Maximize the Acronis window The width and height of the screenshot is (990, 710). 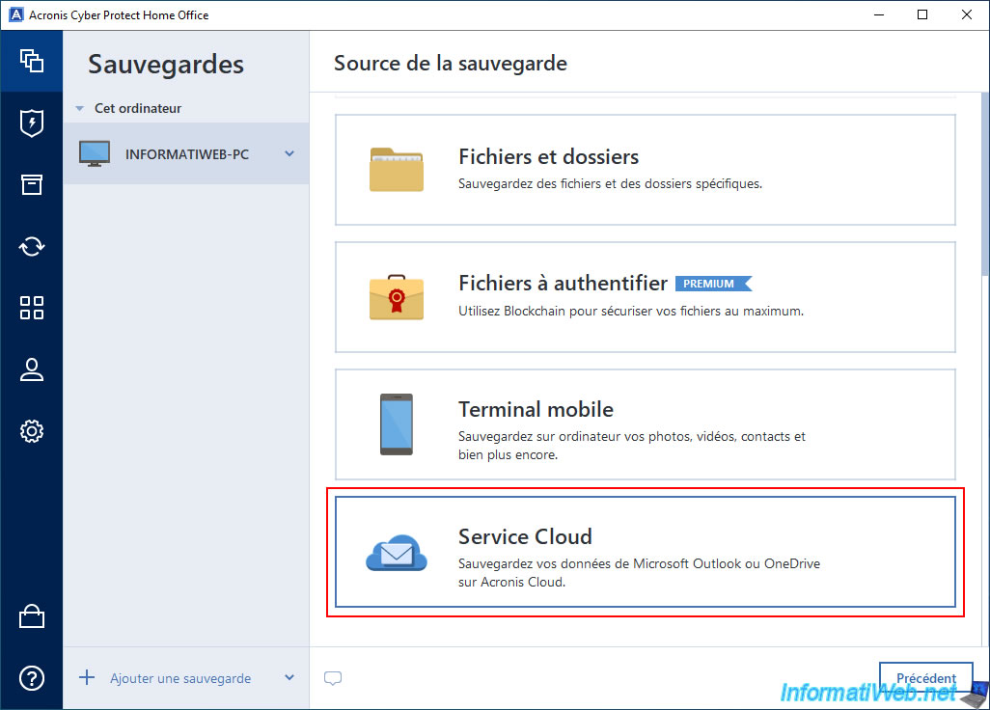[x=922, y=14]
